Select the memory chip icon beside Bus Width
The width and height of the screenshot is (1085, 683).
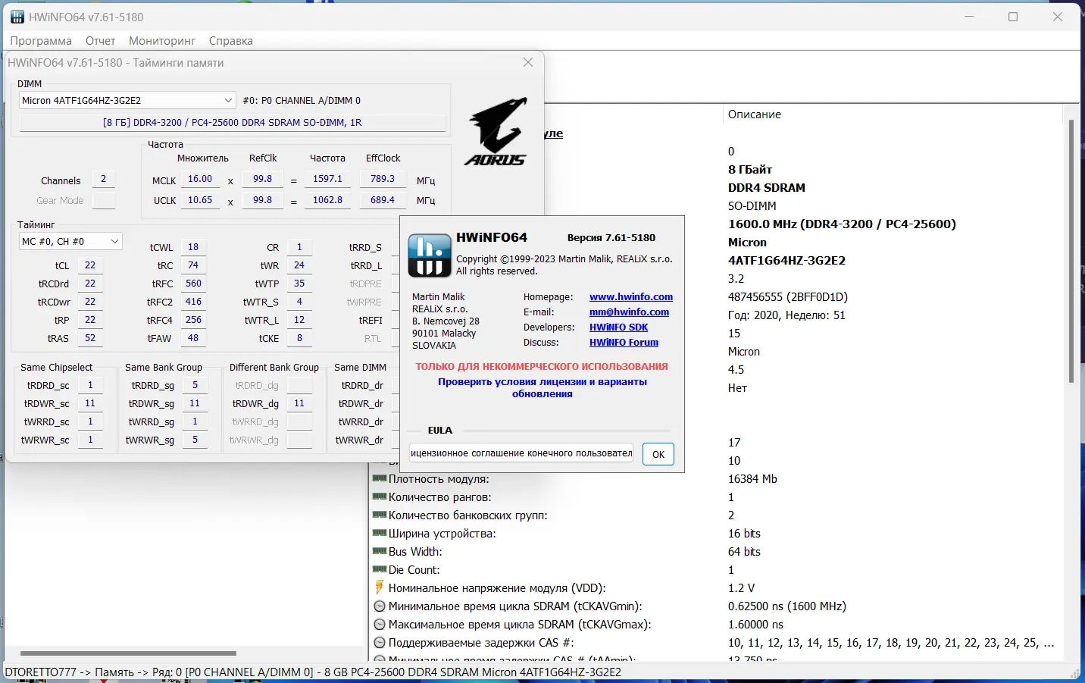coord(380,551)
